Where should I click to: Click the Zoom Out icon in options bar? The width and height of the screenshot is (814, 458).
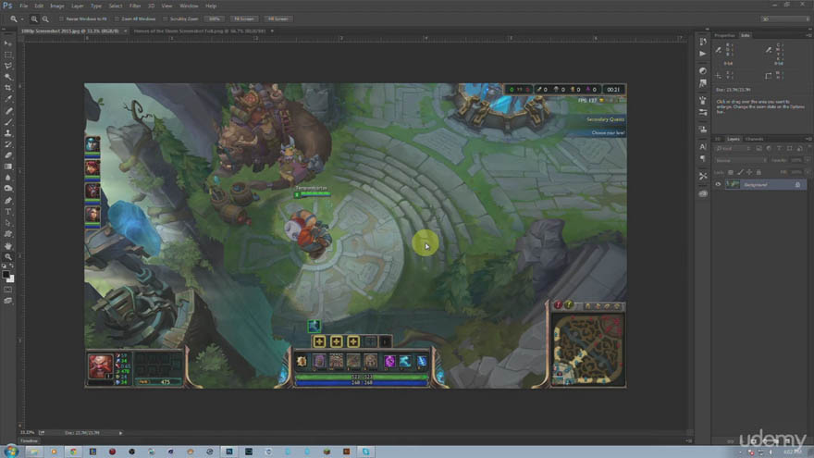(45, 19)
